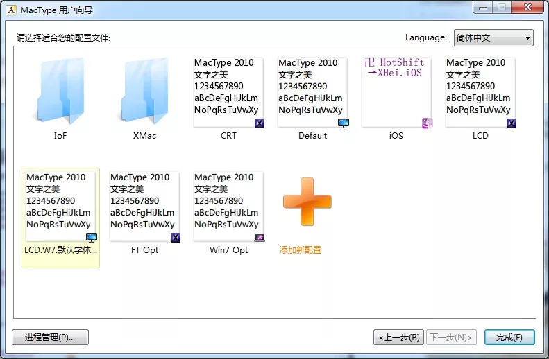The image size is (549, 359).
Task: Select the CRT profile thumbnail
Action: click(228, 92)
